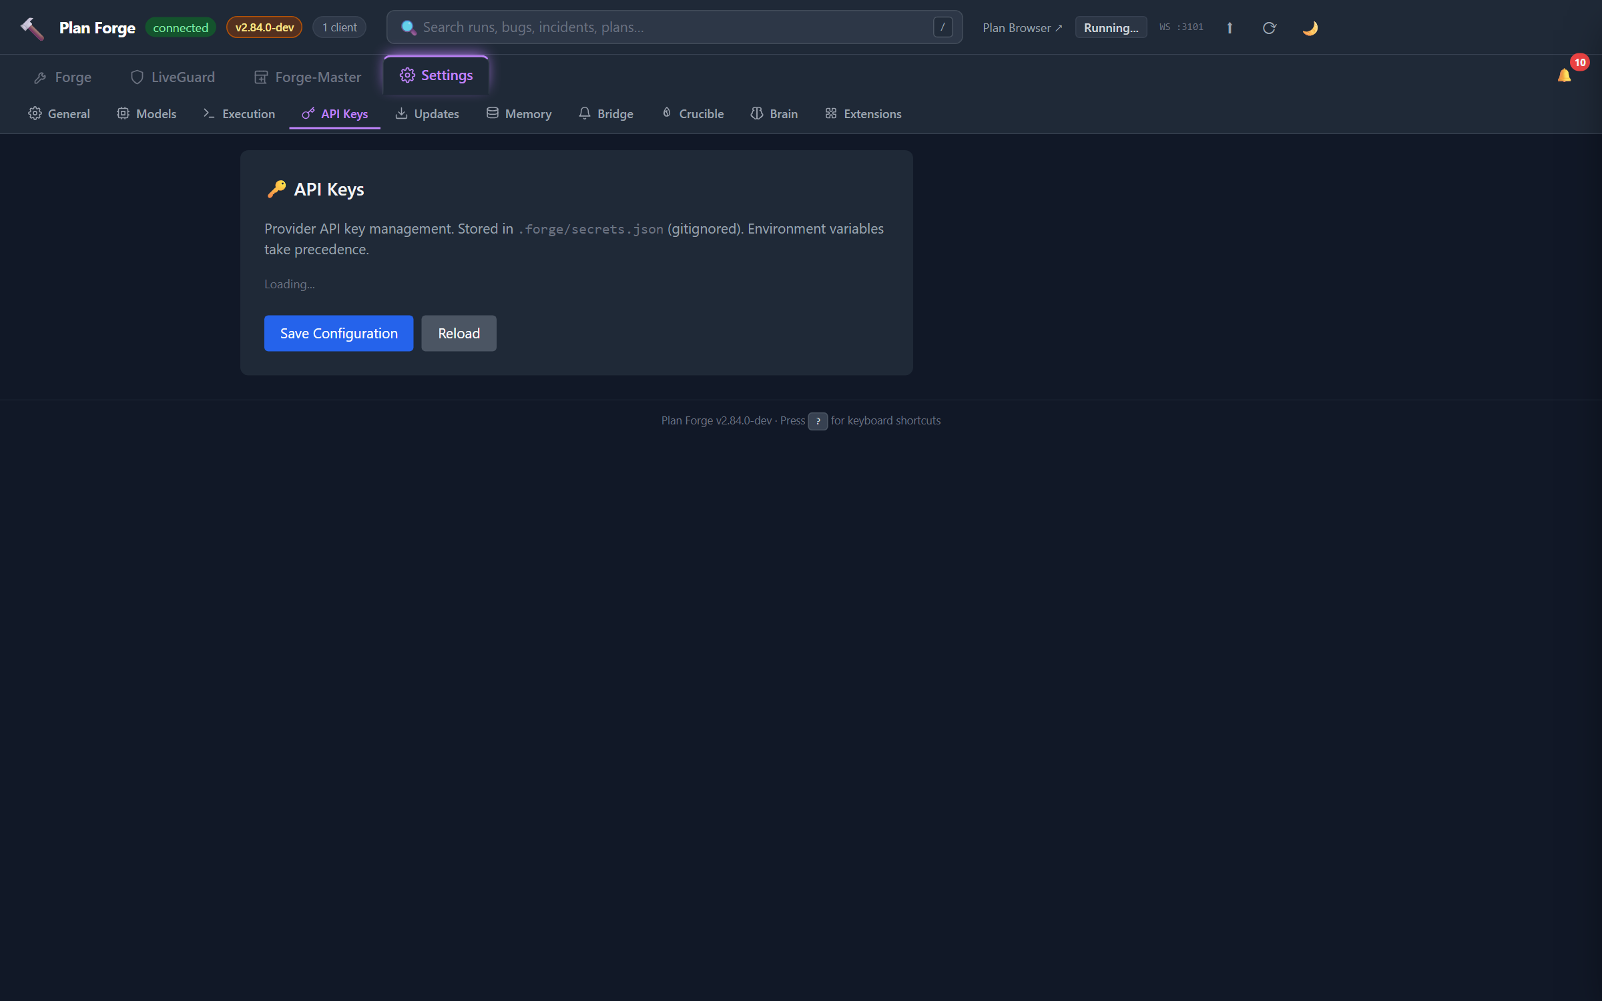Click the Plan Forge hammer logo

tap(31, 28)
